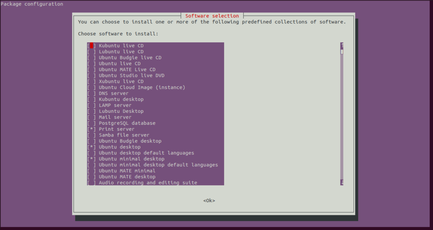
Task: Click the 'Ubuntu Budgie live CD' label
Action: (130, 57)
